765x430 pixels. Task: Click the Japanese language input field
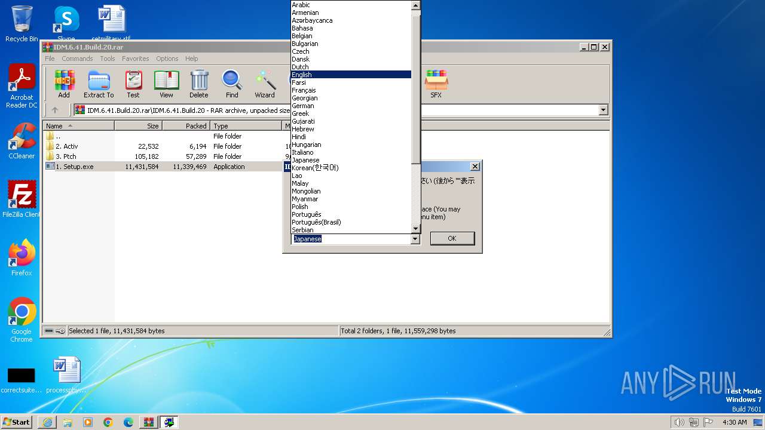point(351,239)
